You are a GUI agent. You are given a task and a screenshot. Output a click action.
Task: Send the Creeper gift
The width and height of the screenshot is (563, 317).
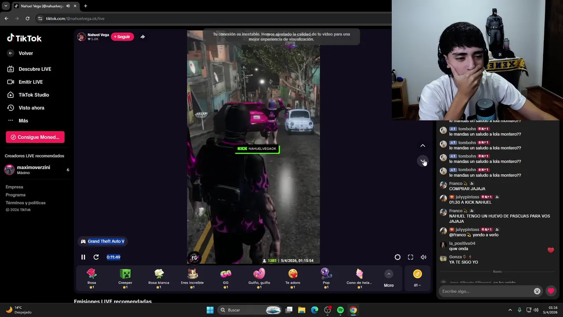125,278
